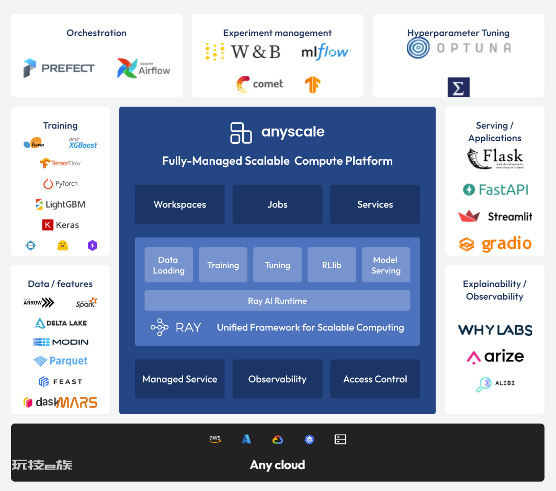
Task: Open the mlflow logo
Action: click(x=326, y=52)
